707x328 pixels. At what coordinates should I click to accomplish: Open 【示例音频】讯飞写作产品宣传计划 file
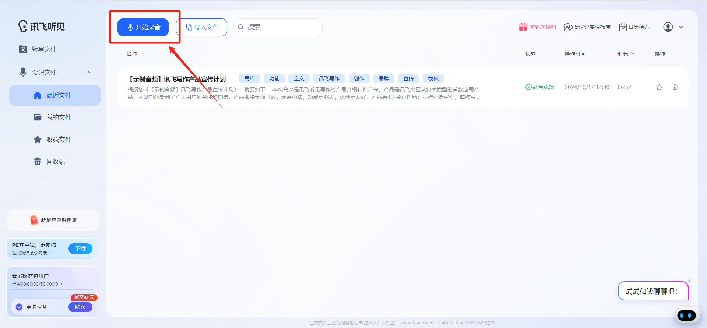click(176, 79)
